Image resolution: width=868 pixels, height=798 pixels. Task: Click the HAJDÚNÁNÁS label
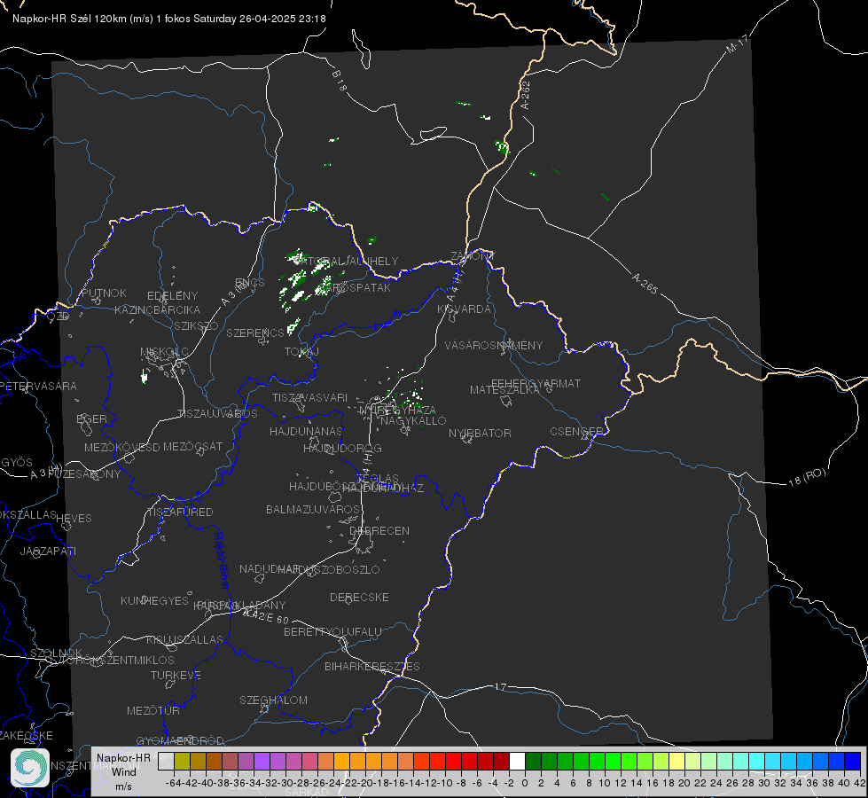click(306, 431)
